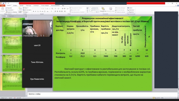Click the Cut (Вырезать) scissors button

coord(9,8)
